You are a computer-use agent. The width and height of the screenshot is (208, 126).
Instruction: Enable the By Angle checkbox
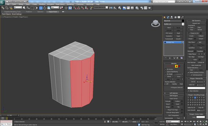pos(166,74)
